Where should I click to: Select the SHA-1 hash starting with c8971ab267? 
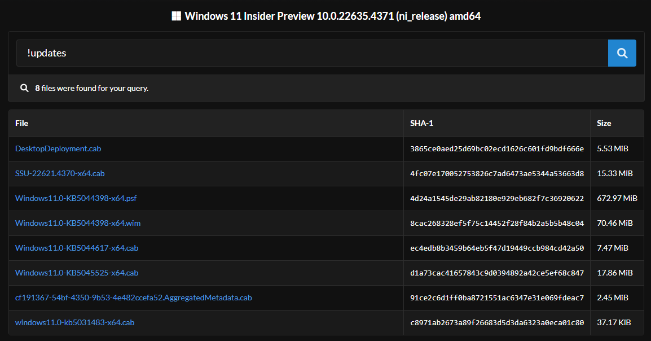(497, 323)
